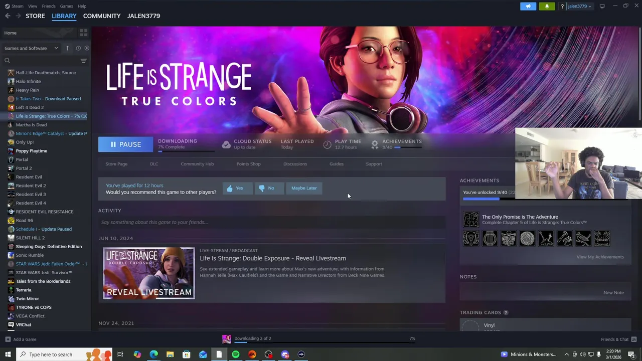Open the Friends menu
The image size is (642, 361).
49,6
